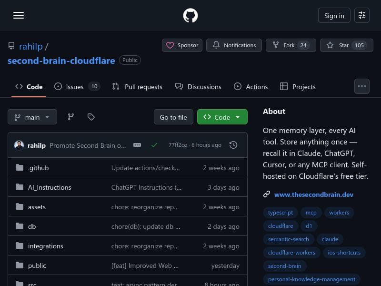Select the semantic-search topic tag
The width and height of the screenshot is (381, 286).
point(289,239)
